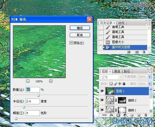155x127 pixels.
Task: Select the 曲线 2 layer mask thumbnail
Action: pyautogui.click(x=122, y=100)
